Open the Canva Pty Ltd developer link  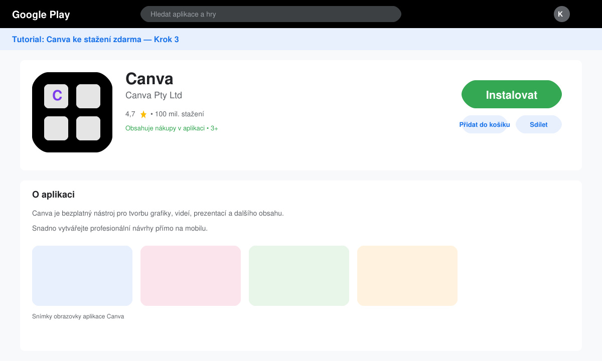click(x=154, y=95)
